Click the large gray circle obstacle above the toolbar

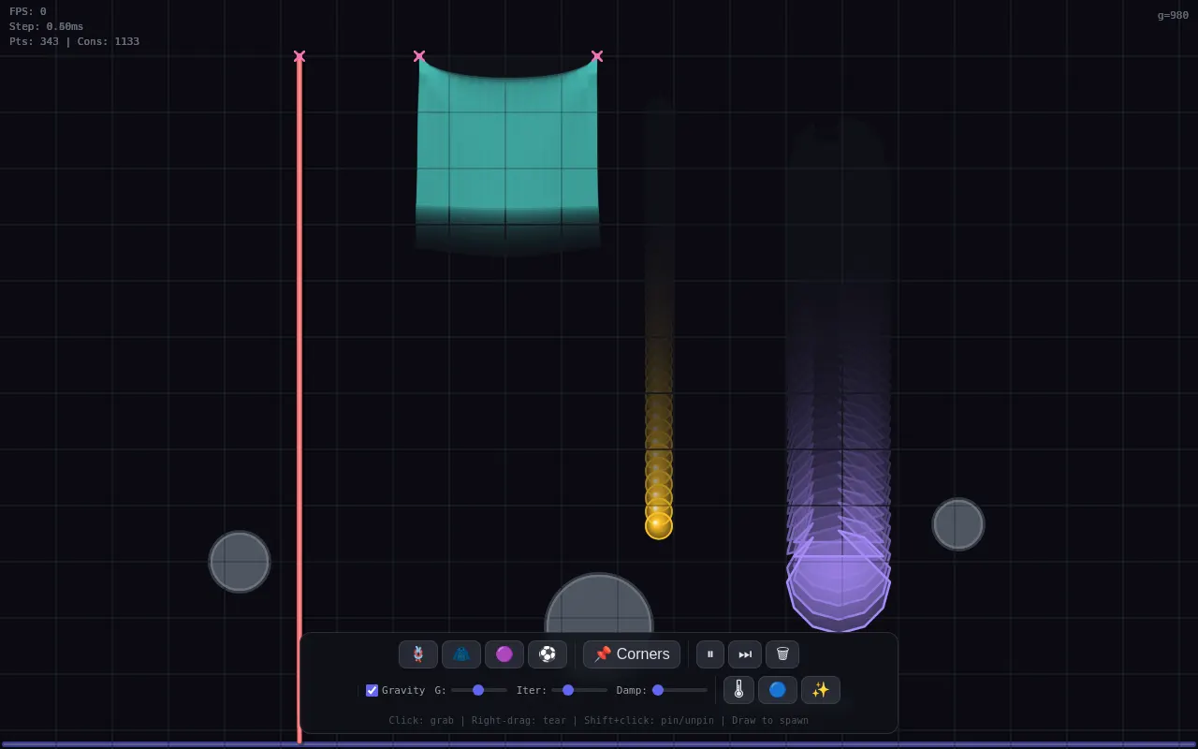click(599, 604)
